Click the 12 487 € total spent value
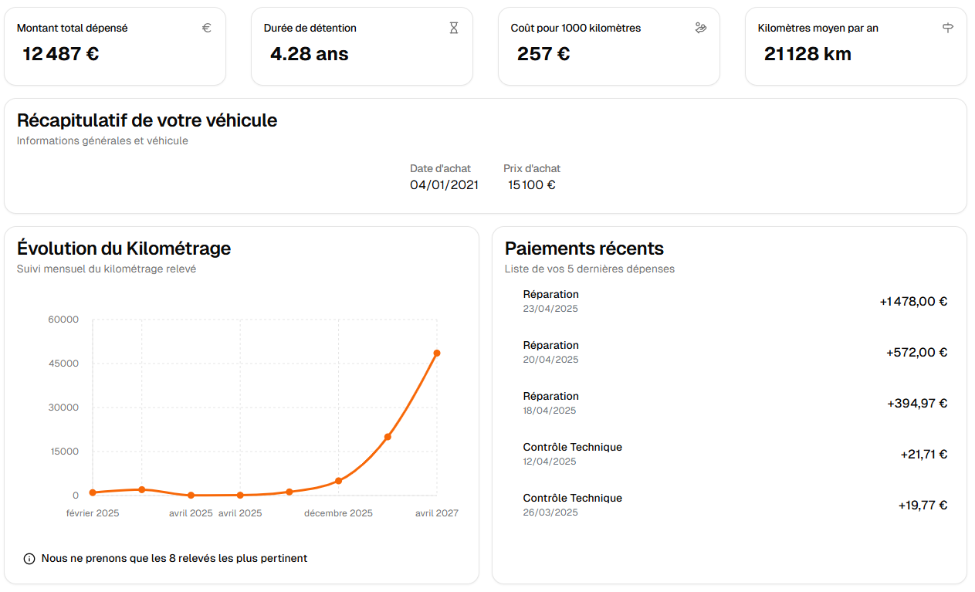Viewport: 975px width, 592px height. tap(61, 54)
